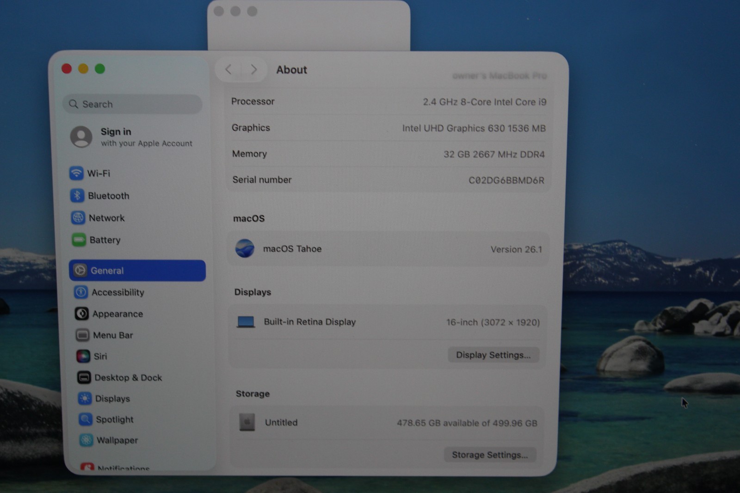
Task: Choose the Battery icon in sidebar
Action: [79, 240]
